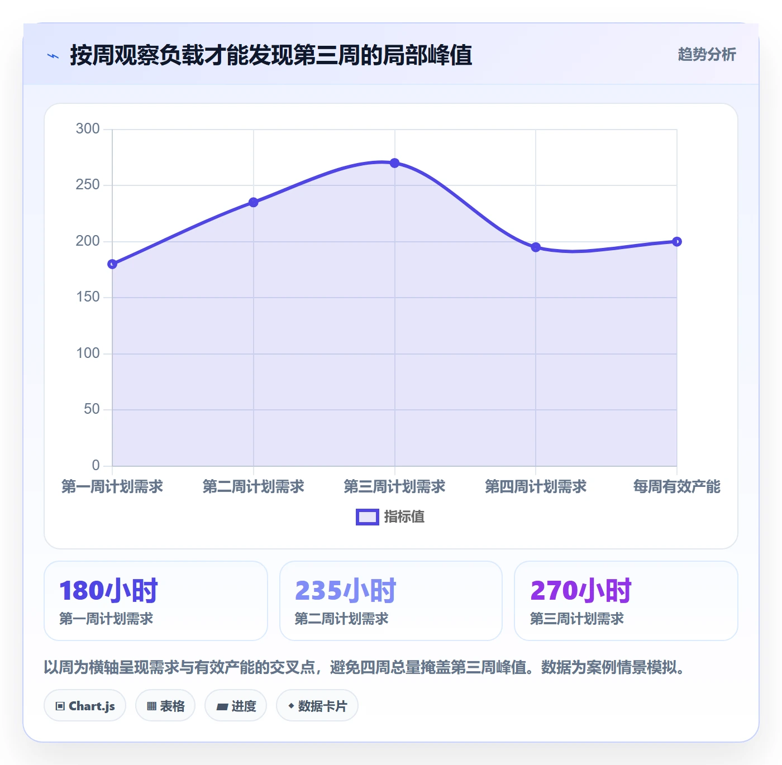Click the 进度 tag chip
The height and width of the screenshot is (765, 782).
(x=236, y=706)
